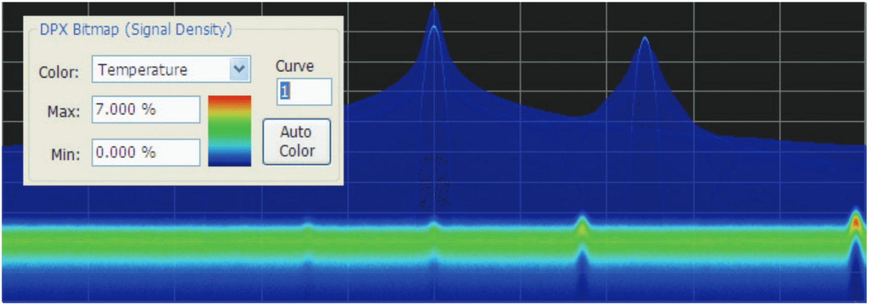Click the Max percentage field showing 7.000 %
This screenshot has width=869, height=305.
(145, 109)
